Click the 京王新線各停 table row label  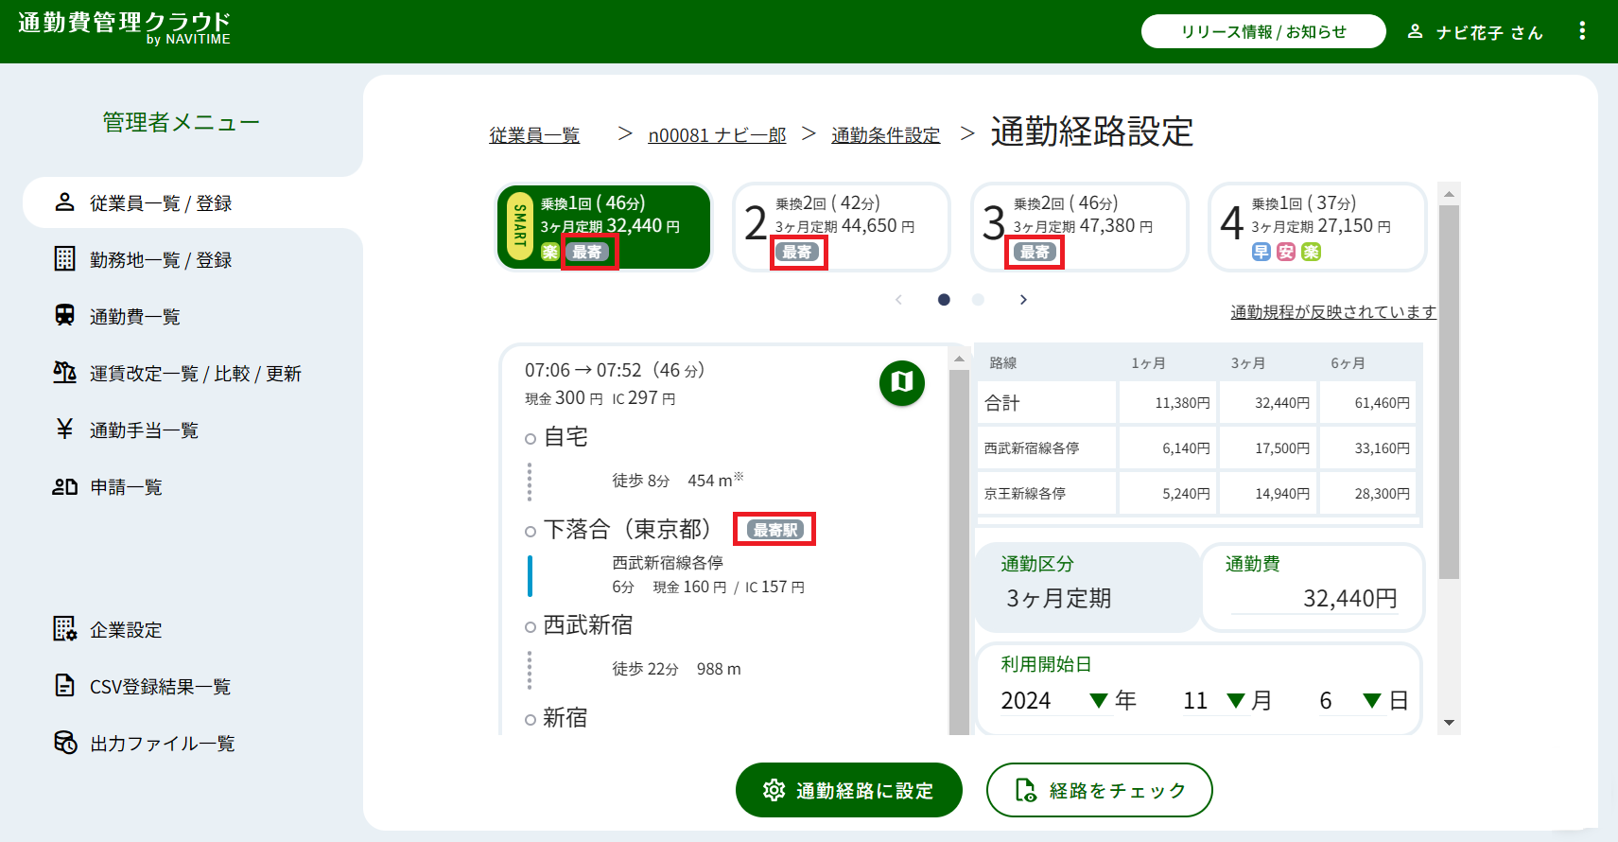coord(1025,494)
